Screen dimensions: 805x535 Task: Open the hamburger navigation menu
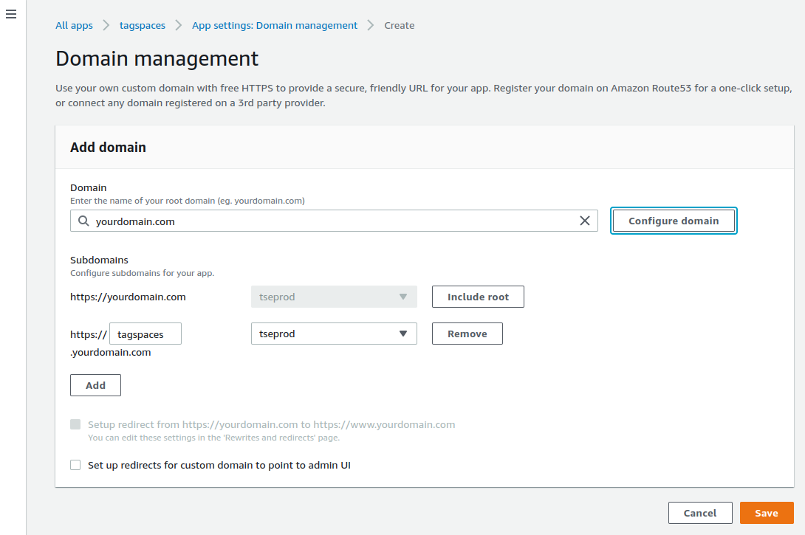(11, 14)
